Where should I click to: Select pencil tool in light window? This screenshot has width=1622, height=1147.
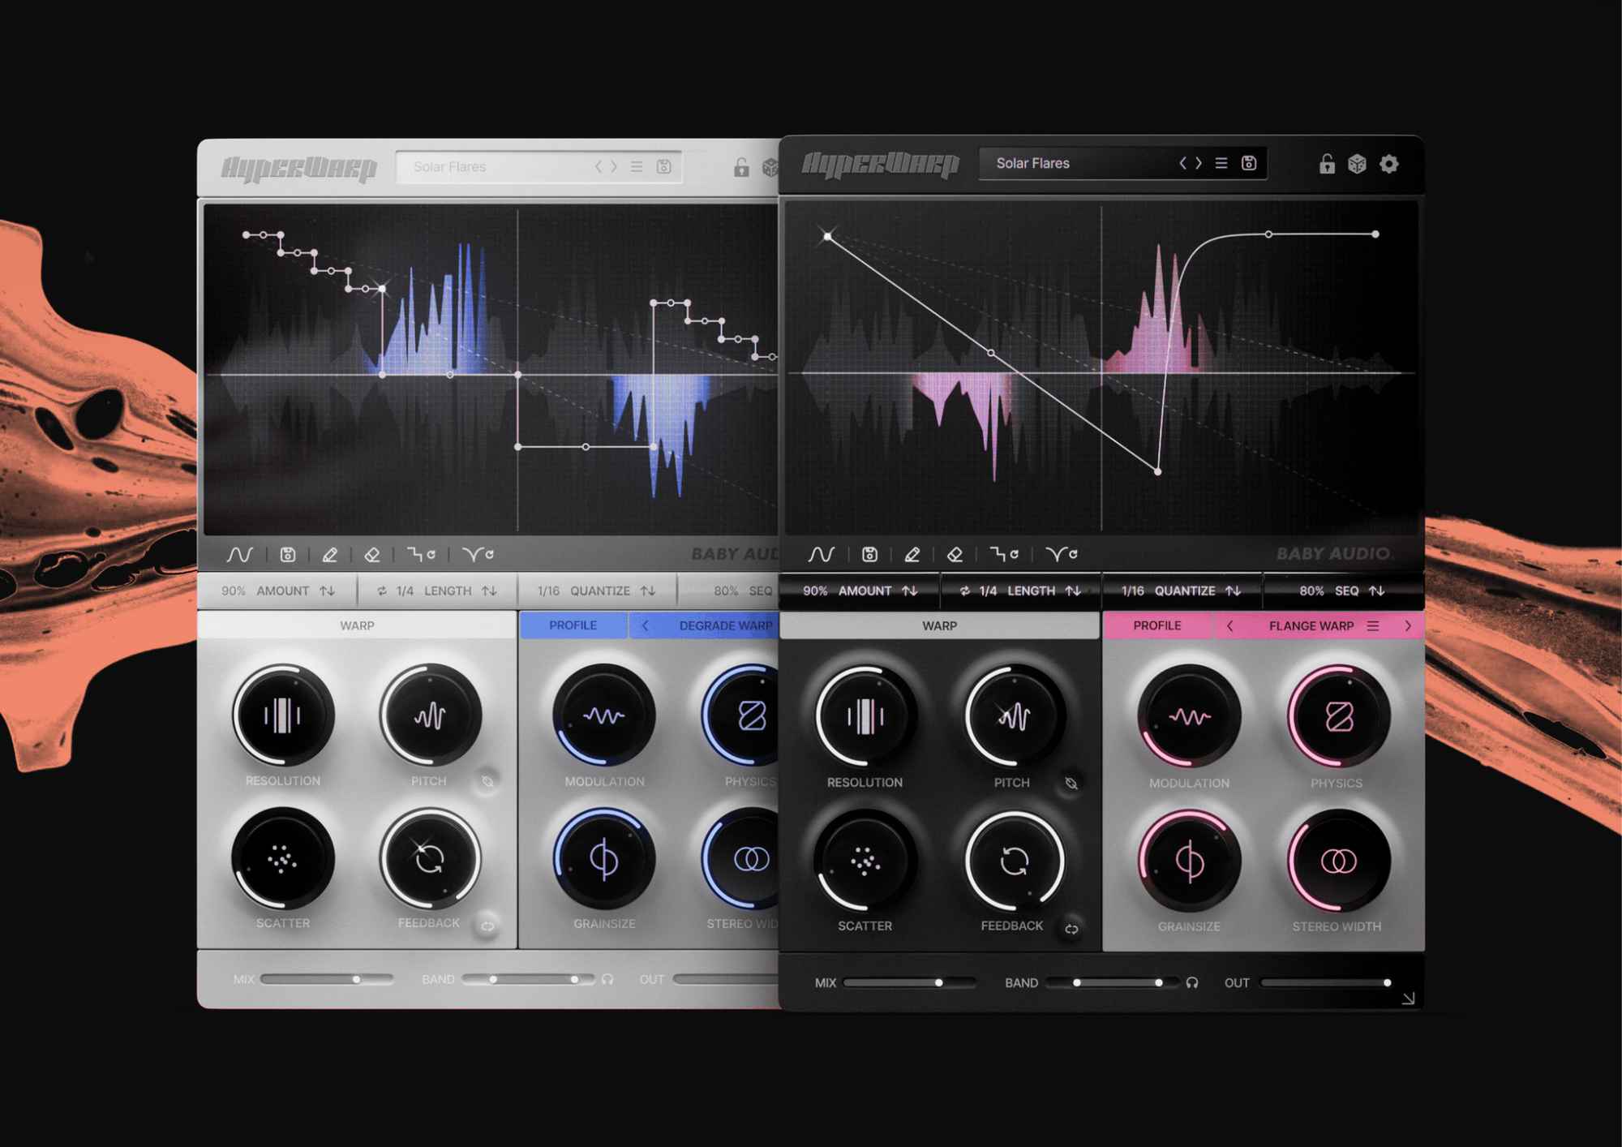(x=329, y=554)
